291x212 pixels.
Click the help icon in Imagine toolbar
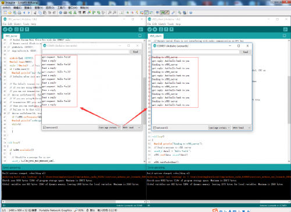pos(191,13)
